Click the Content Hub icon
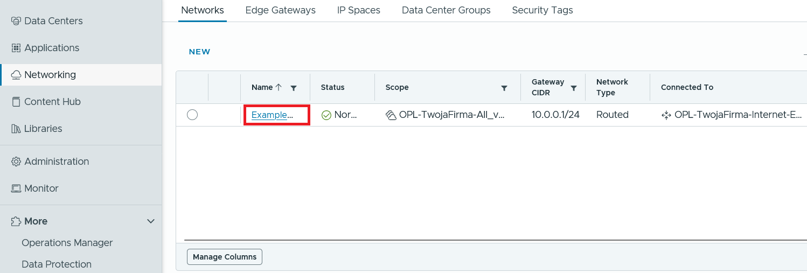Screen dimensions: 807x273 point(16,102)
